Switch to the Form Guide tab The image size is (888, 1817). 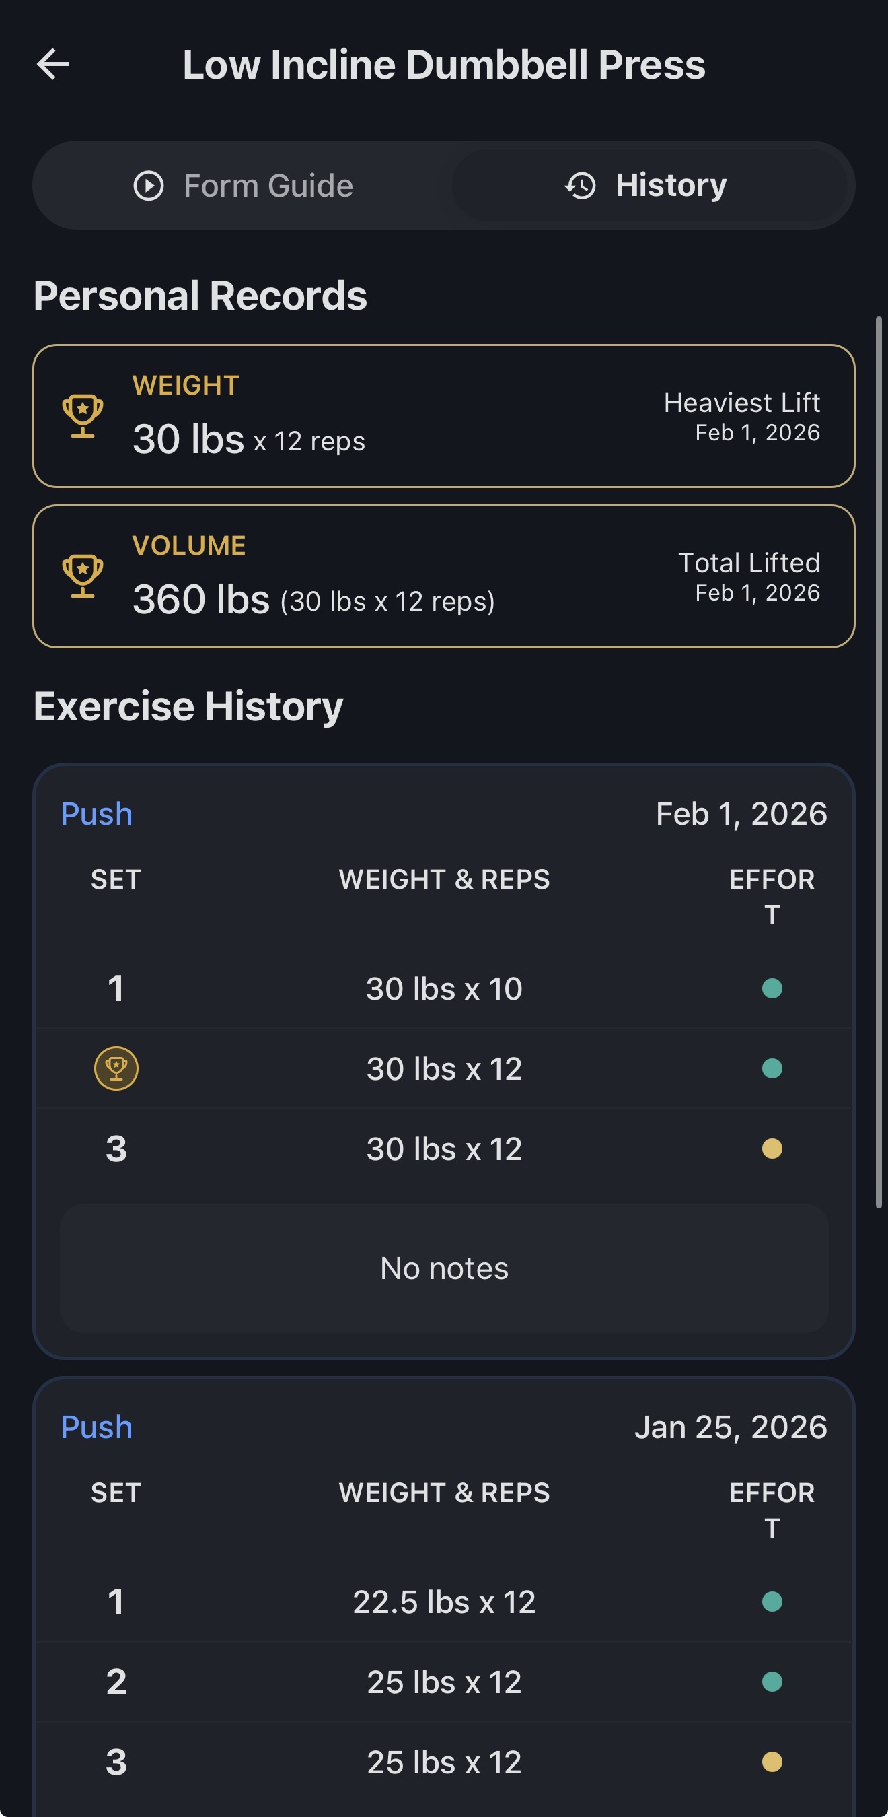[x=243, y=186]
